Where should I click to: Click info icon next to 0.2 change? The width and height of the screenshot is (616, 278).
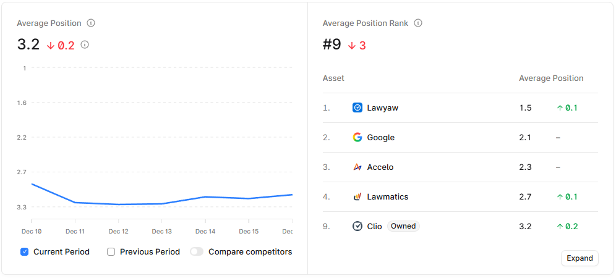[x=85, y=44]
